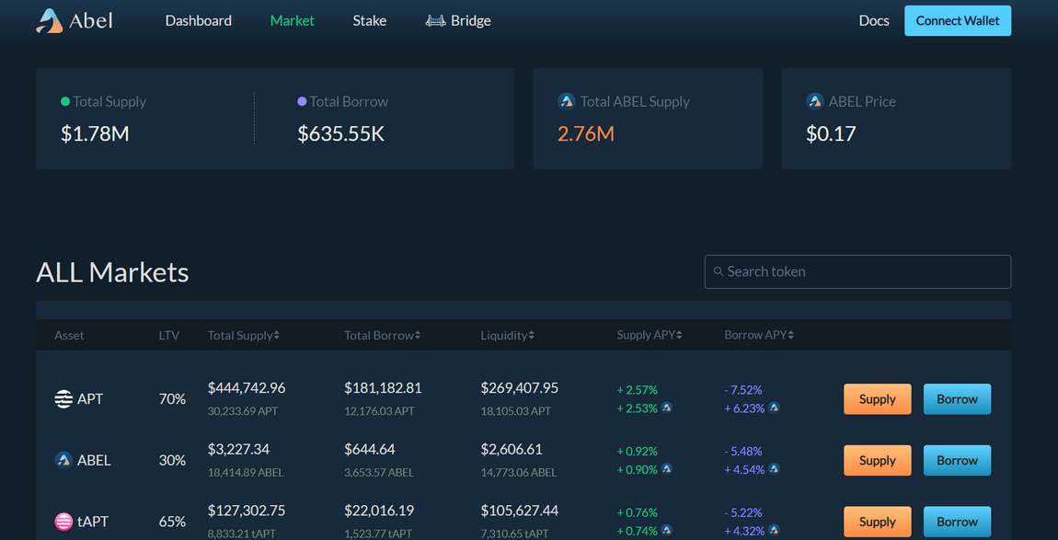Click the search magnifier icon
Image resolution: width=1058 pixels, height=540 pixels.
719,272
